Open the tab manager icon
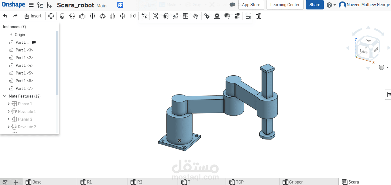This screenshot has height=185, width=391. (5, 182)
